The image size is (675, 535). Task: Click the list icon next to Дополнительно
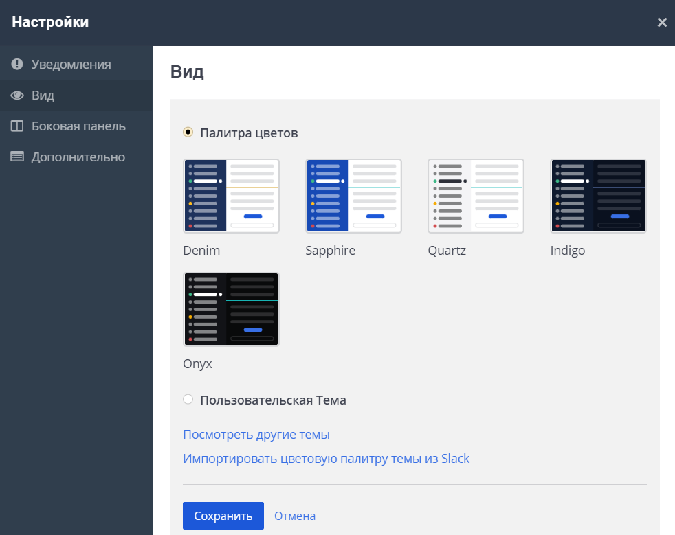(17, 157)
